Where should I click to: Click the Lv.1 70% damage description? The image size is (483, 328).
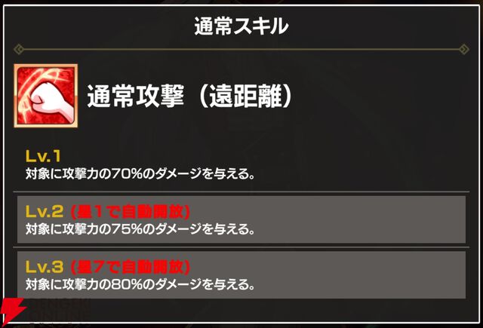point(140,173)
